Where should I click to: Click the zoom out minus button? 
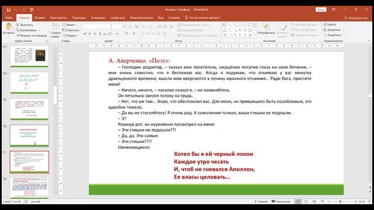click(328, 201)
